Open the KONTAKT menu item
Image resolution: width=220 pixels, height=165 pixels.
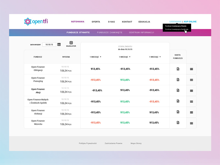tap(127, 22)
